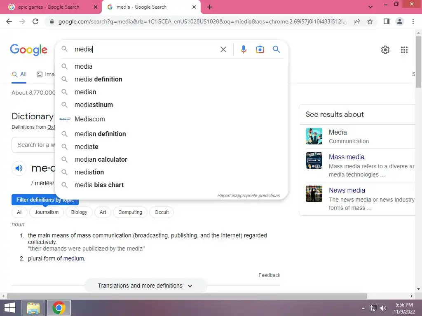Click the Feedback link
This screenshot has height=316, width=422.
pos(270,275)
